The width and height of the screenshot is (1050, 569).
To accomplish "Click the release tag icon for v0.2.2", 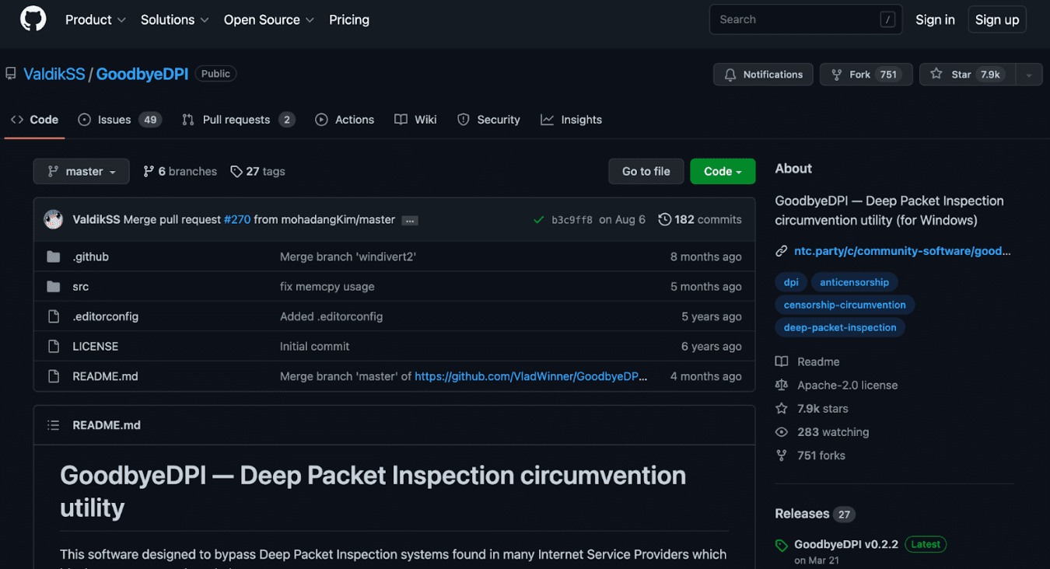I will click(x=782, y=546).
